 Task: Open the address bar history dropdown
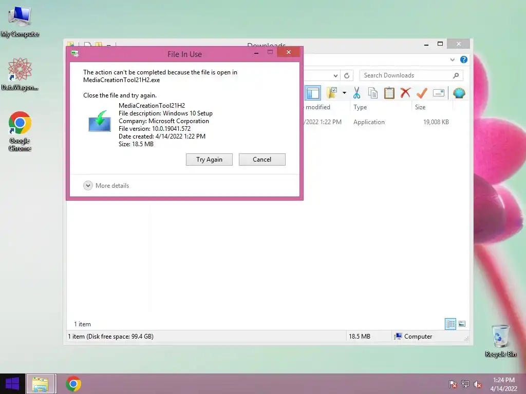pos(335,76)
